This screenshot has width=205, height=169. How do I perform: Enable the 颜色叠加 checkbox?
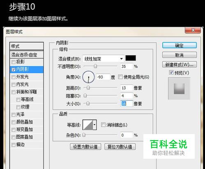point(14,122)
